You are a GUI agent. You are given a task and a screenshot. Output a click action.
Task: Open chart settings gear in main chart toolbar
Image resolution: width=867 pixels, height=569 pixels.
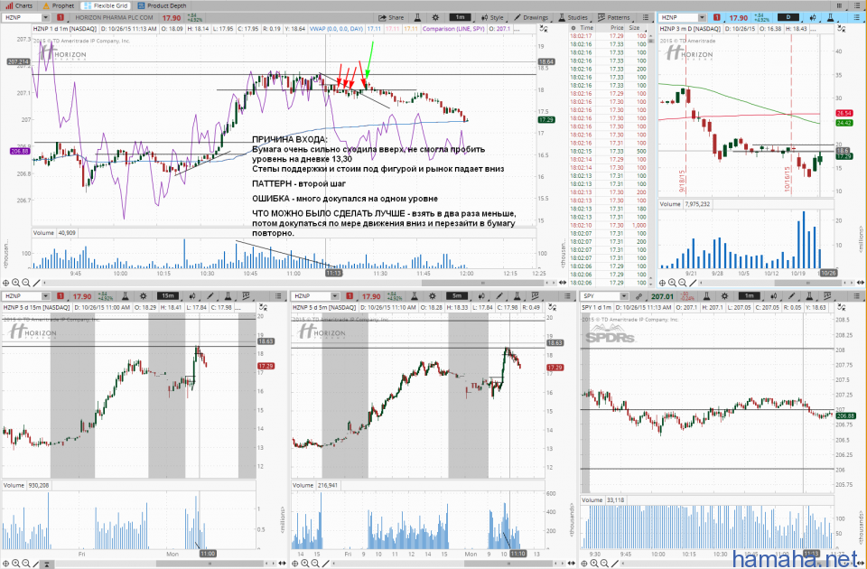tap(435, 18)
